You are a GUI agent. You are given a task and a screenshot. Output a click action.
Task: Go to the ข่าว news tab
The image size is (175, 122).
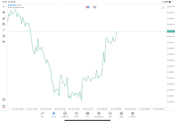[87, 114]
